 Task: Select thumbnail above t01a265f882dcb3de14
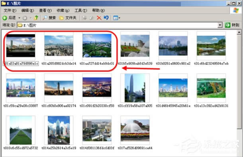point(59,46)
